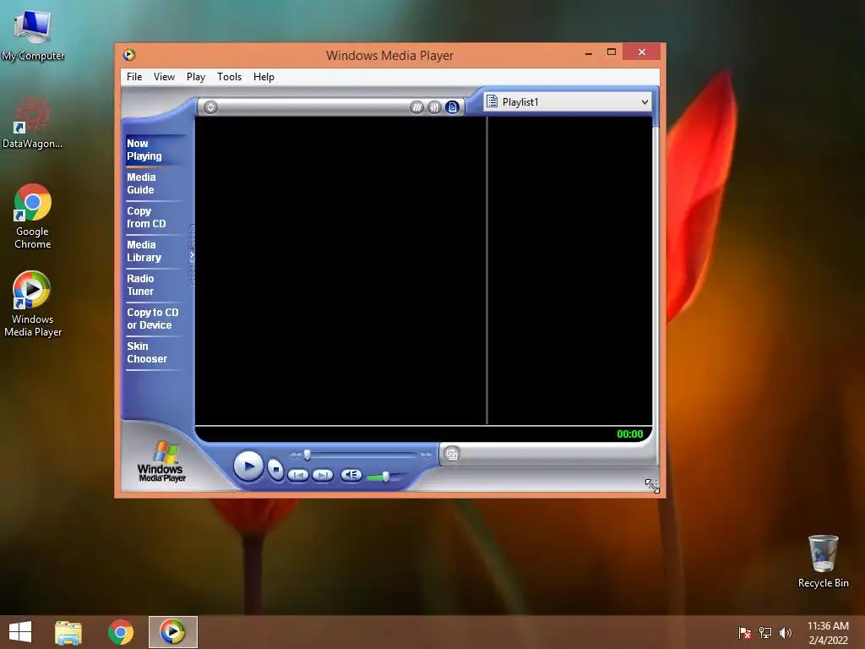The width and height of the screenshot is (865, 649).
Task: Click the 00:00 elapsed time display
Action: pos(630,434)
